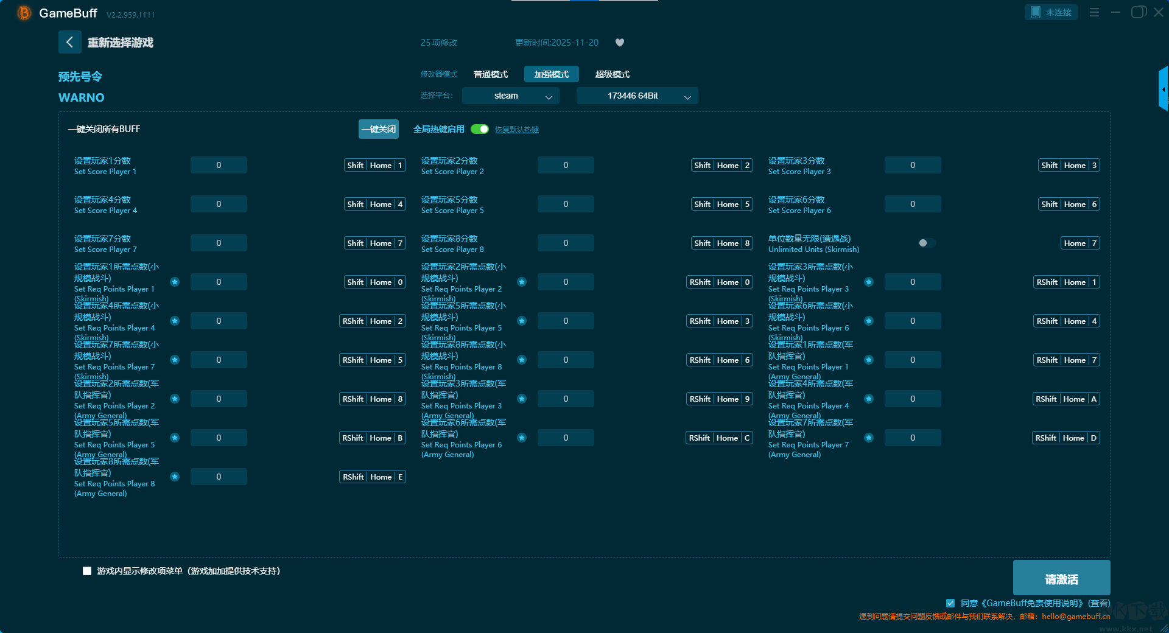Click star icon for Player 3 (Army General)
This screenshot has width=1169, height=633.
coord(522,399)
